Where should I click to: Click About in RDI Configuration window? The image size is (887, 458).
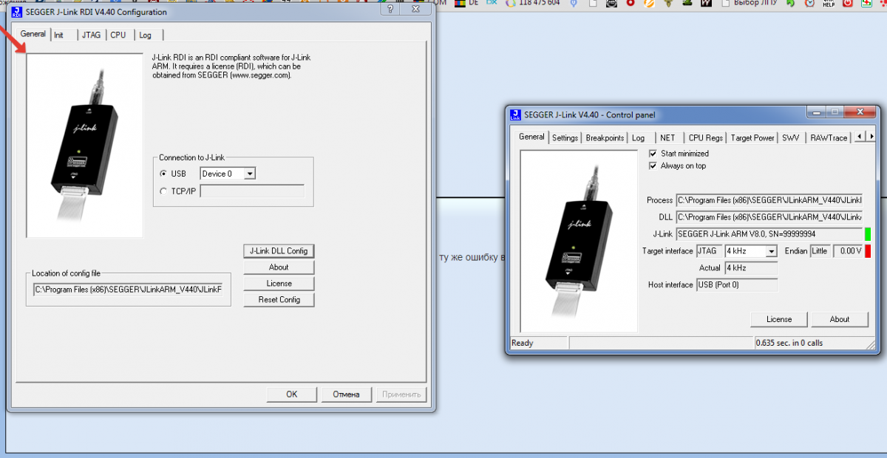279,267
